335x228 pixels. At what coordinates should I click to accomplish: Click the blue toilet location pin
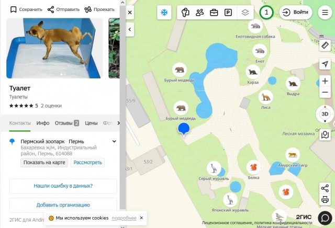(184, 129)
